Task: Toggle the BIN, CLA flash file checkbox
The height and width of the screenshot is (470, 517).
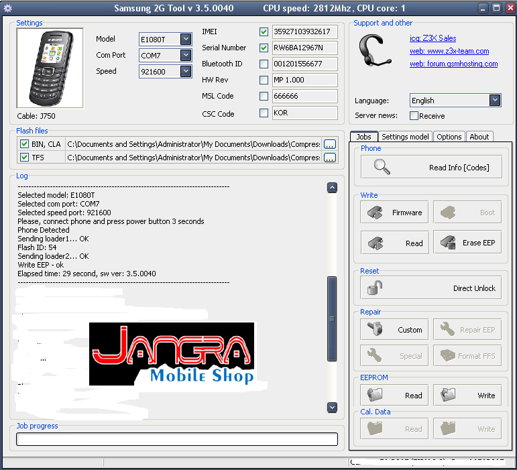Action: click(24, 143)
